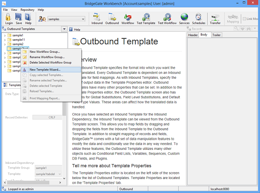Open the Outbound Templates panel dropdown arrow
This screenshot has width=260, height=193.
pyautogui.click(x=64, y=29)
